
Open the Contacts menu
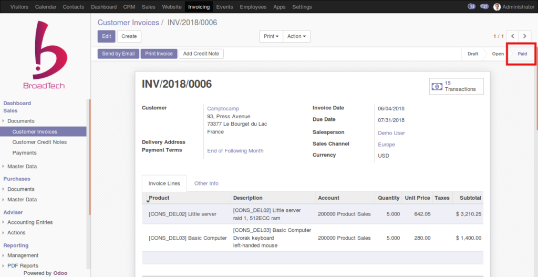74,7
